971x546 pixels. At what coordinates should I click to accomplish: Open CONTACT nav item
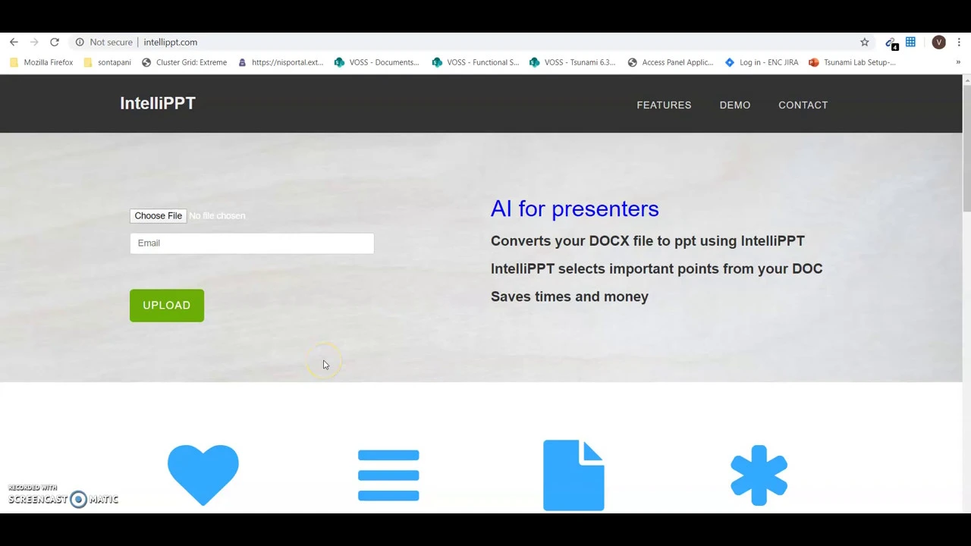(803, 105)
